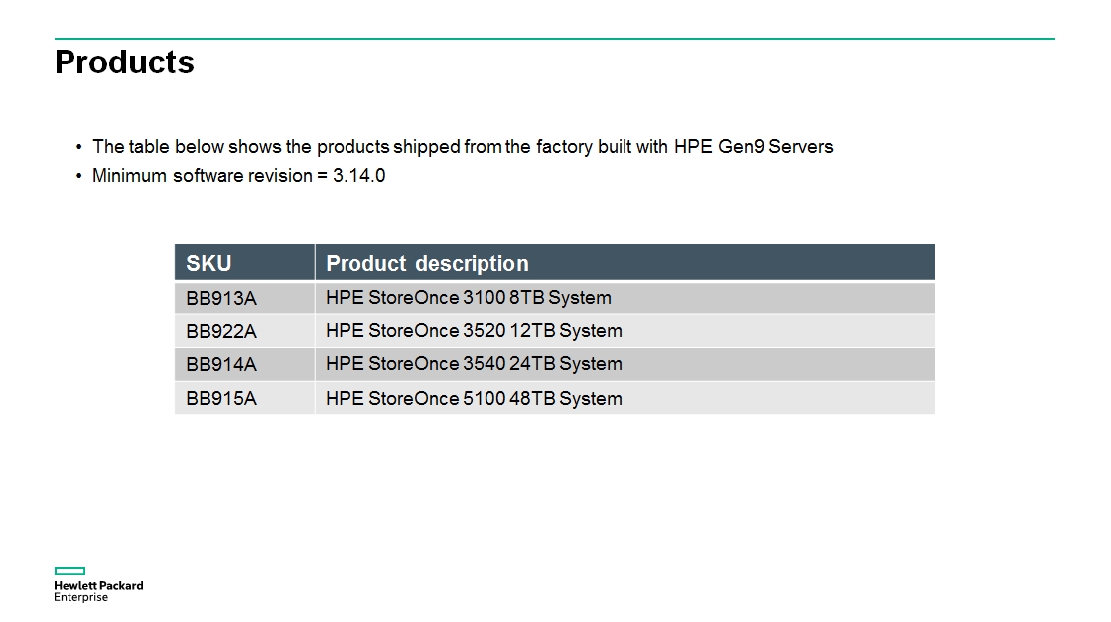Screen dimensions: 1111x622
Task: Click the green line above the title
Action: pyautogui.click(x=555, y=39)
